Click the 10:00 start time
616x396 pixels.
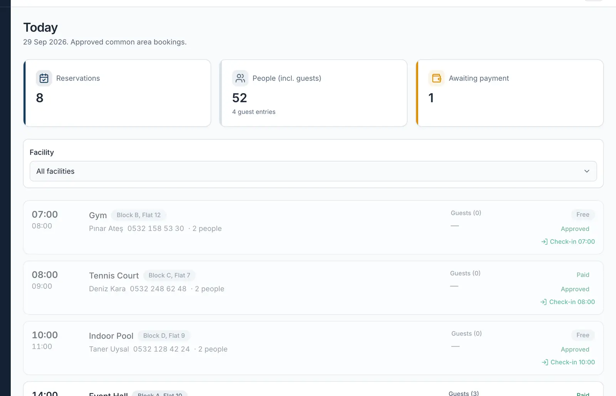point(45,335)
